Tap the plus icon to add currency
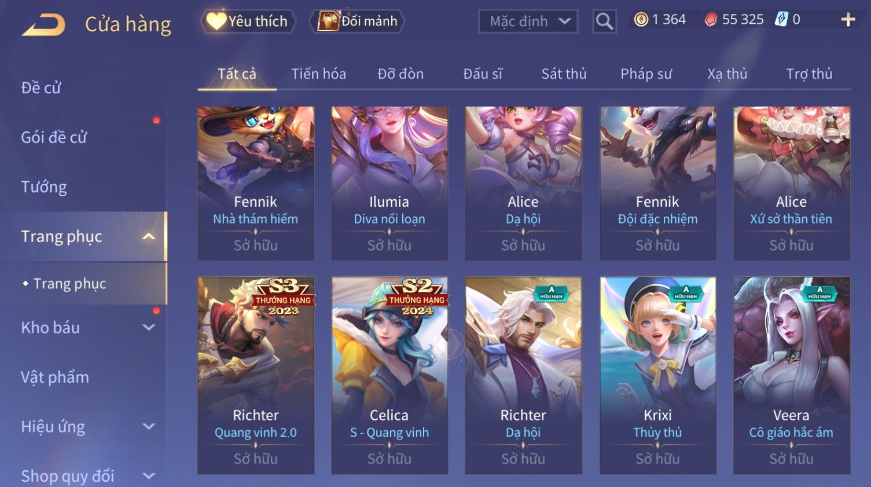Screen dimensions: 871x487 click(848, 20)
